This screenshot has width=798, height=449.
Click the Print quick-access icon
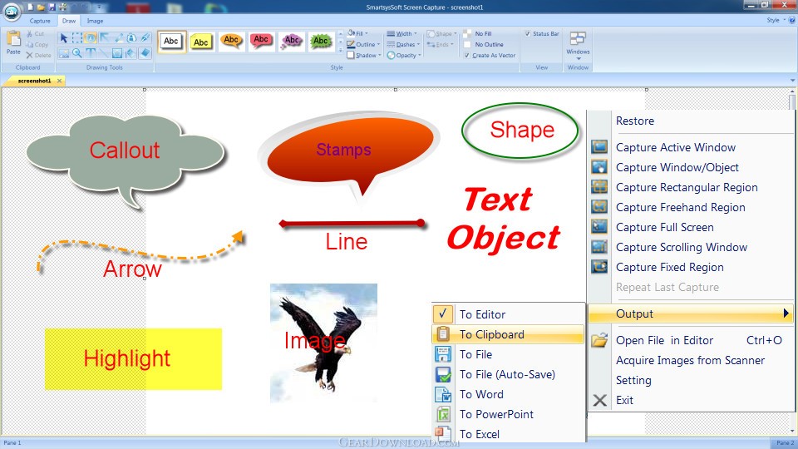tap(62, 7)
